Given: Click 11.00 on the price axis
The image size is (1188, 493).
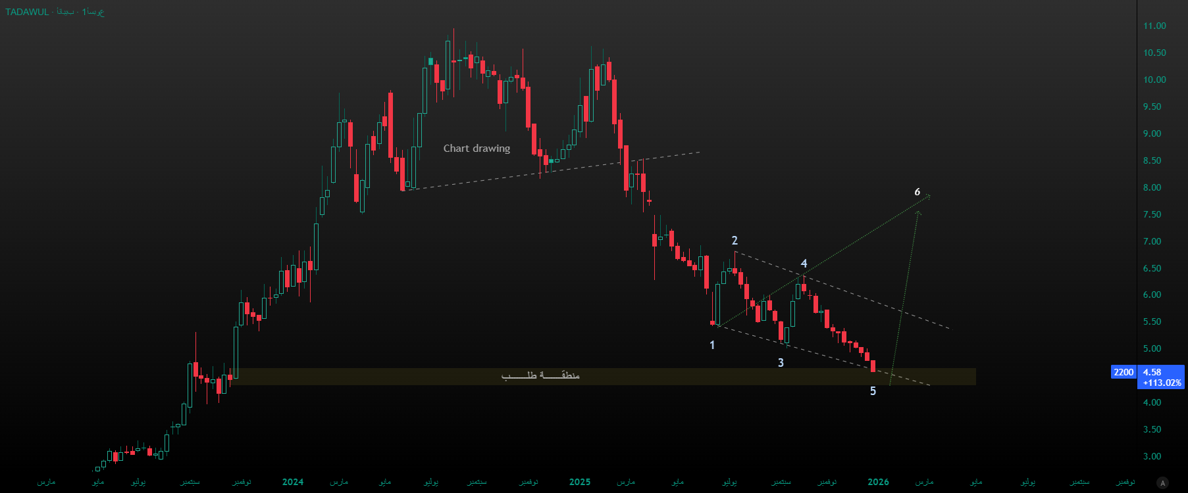Looking at the screenshot, I should tap(1154, 26).
